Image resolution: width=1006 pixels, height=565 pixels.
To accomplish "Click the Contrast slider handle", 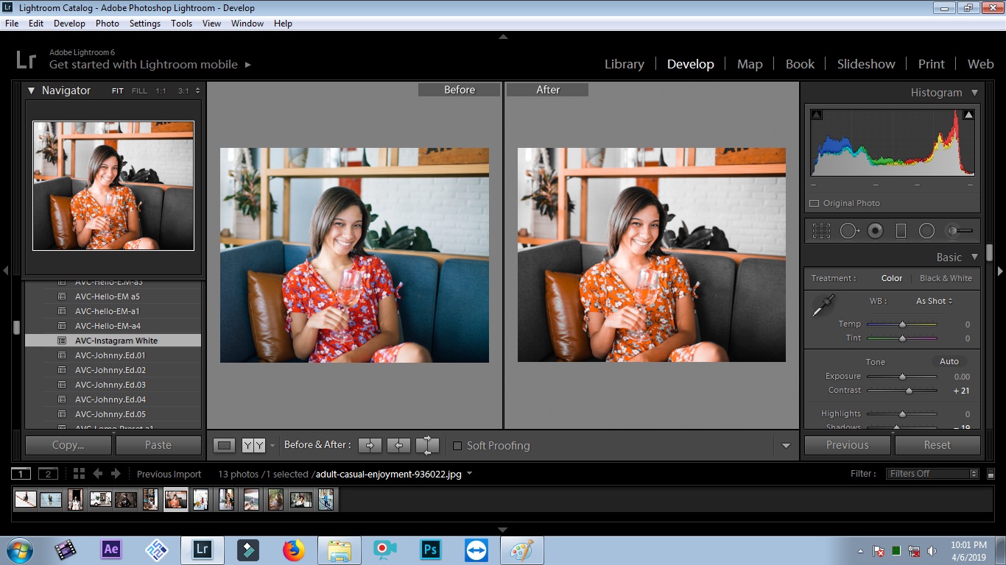I will pos(909,391).
